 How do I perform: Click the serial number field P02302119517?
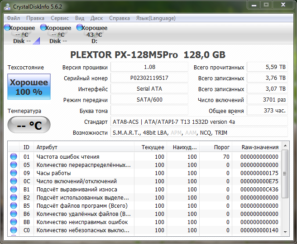tap(149, 78)
